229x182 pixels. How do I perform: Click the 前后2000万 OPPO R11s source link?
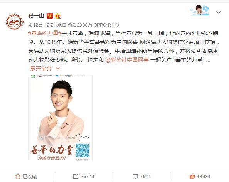[x=93, y=25]
